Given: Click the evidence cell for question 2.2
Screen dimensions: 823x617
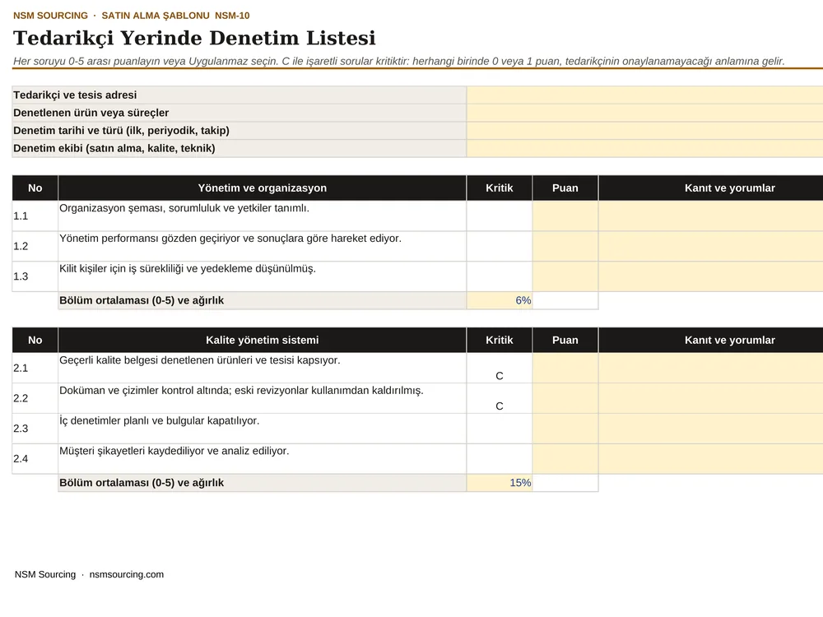Looking at the screenshot, I should [x=711, y=399].
